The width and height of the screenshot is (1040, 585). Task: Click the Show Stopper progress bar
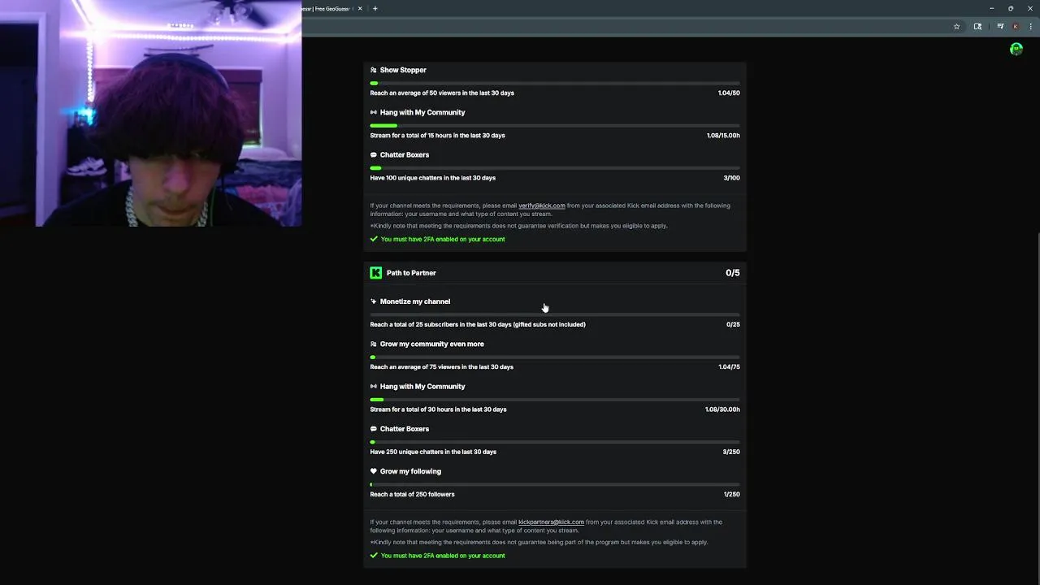click(x=555, y=83)
